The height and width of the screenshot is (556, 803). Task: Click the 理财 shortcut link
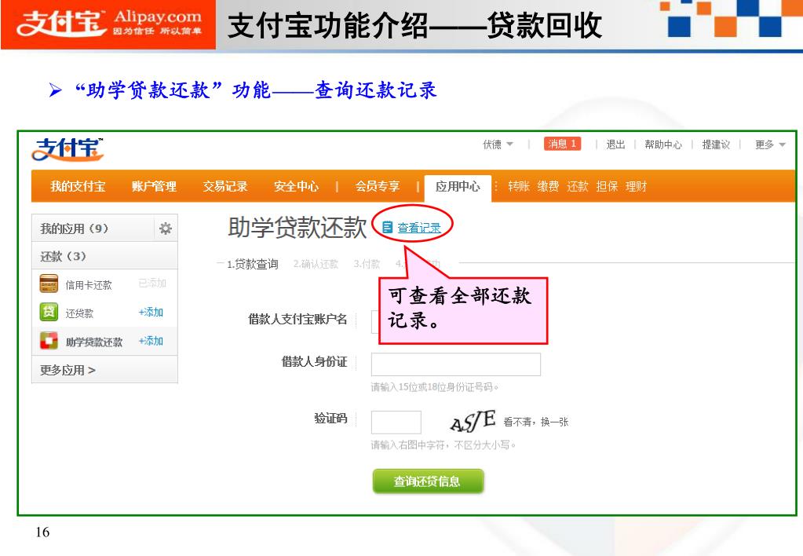pyautogui.click(x=636, y=187)
